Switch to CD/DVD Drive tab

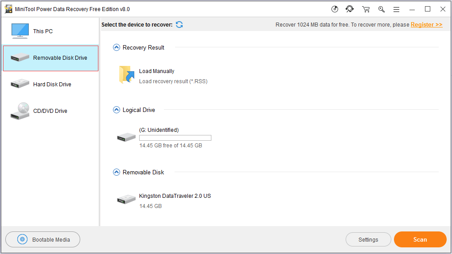tap(51, 111)
